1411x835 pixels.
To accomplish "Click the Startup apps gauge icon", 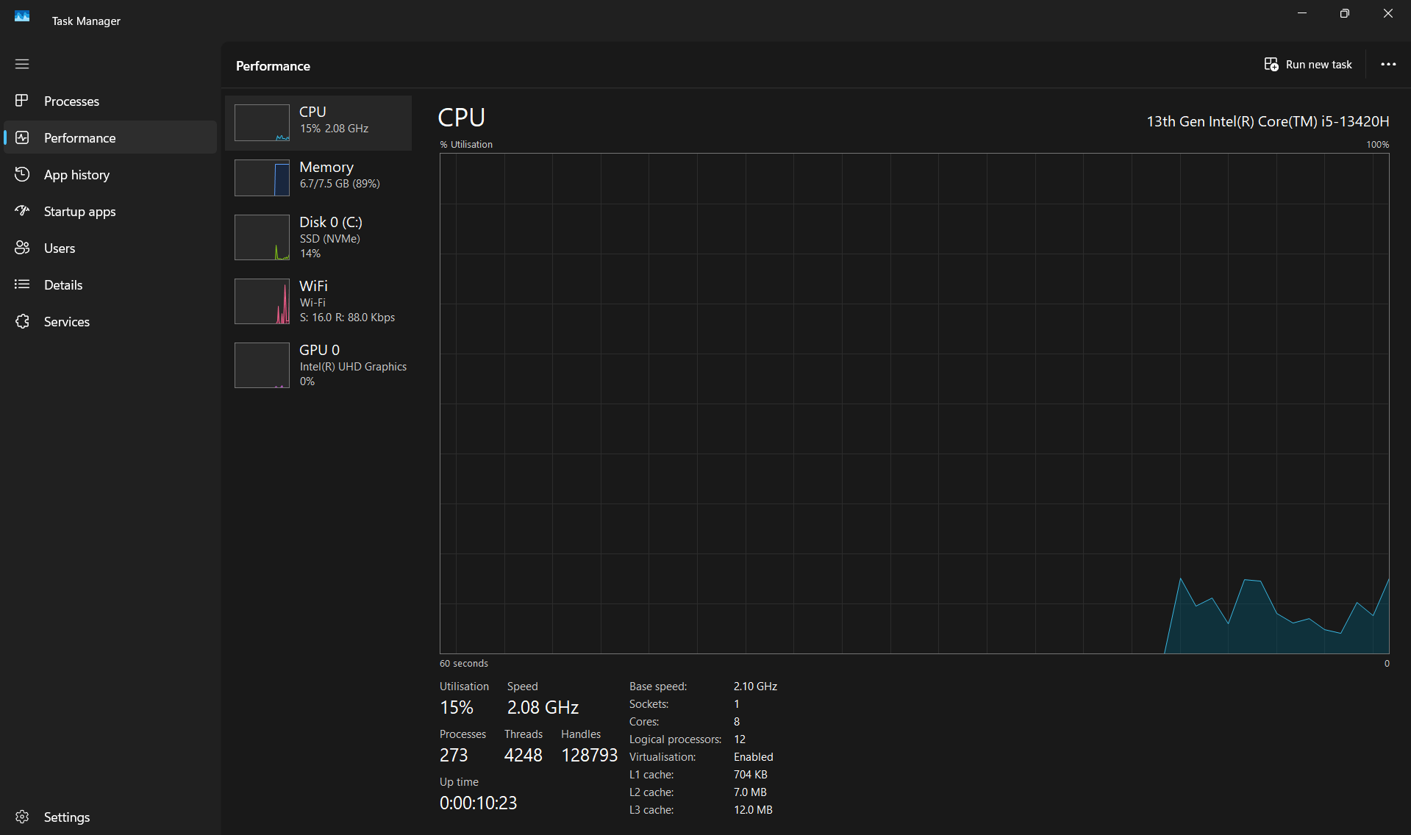I will click(22, 211).
